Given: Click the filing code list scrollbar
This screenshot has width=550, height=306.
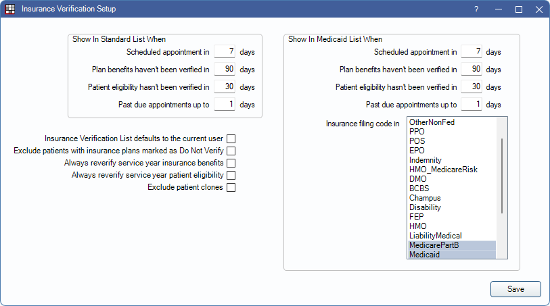Looking at the screenshot, I should (x=502, y=176).
